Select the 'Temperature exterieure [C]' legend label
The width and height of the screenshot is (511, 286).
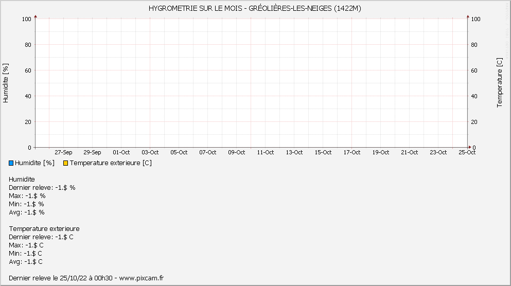click(x=111, y=163)
